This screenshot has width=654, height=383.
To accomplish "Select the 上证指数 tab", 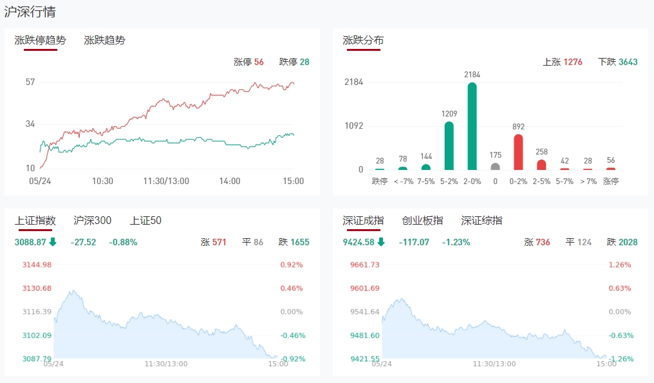I will click(35, 220).
